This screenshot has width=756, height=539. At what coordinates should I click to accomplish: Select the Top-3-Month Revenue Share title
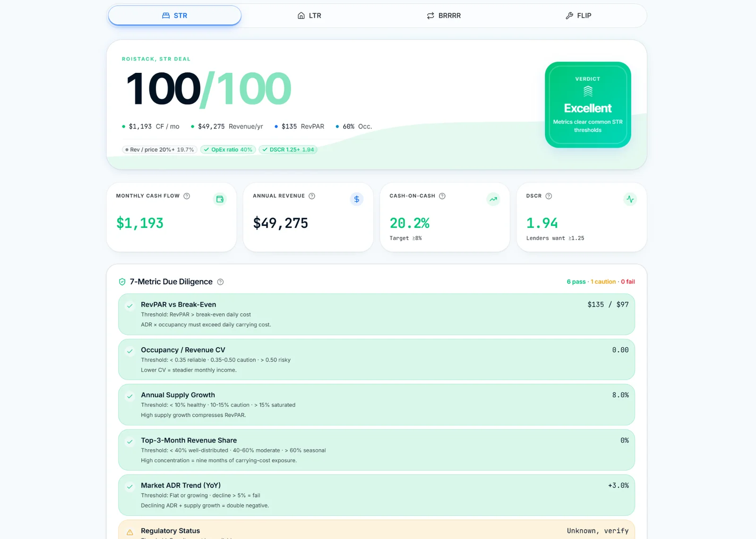click(189, 440)
